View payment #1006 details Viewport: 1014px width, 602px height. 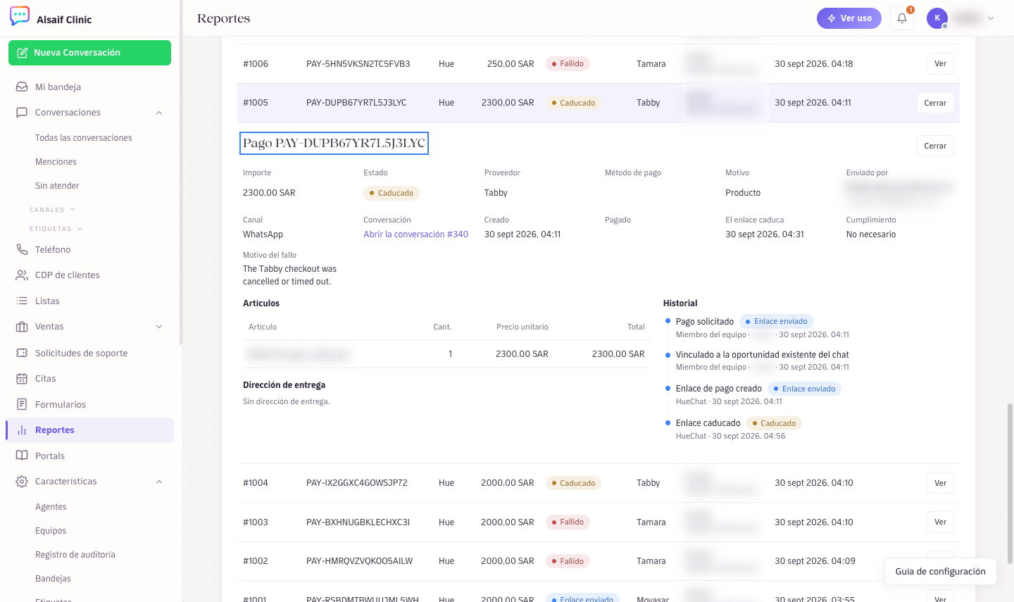coord(940,63)
